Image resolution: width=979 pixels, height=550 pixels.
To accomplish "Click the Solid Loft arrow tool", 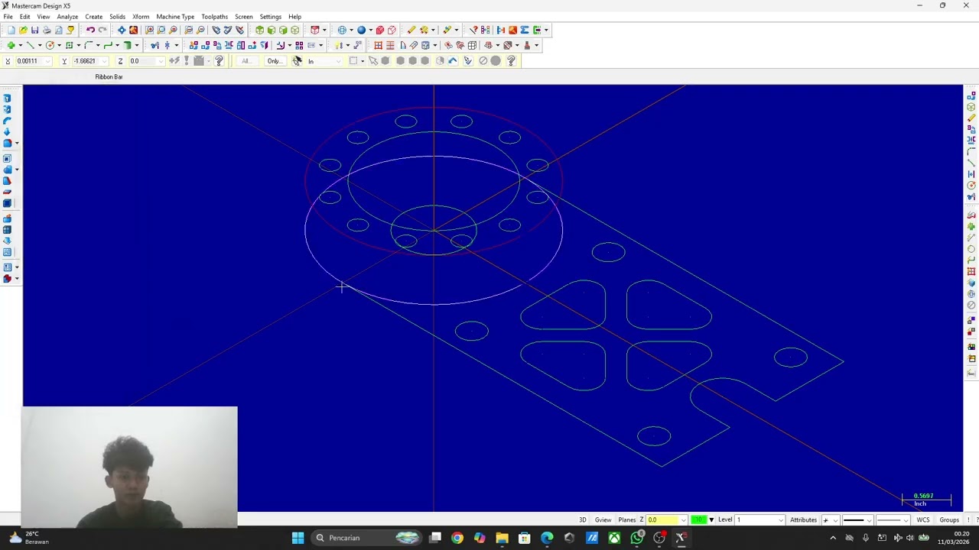I will point(7,131).
